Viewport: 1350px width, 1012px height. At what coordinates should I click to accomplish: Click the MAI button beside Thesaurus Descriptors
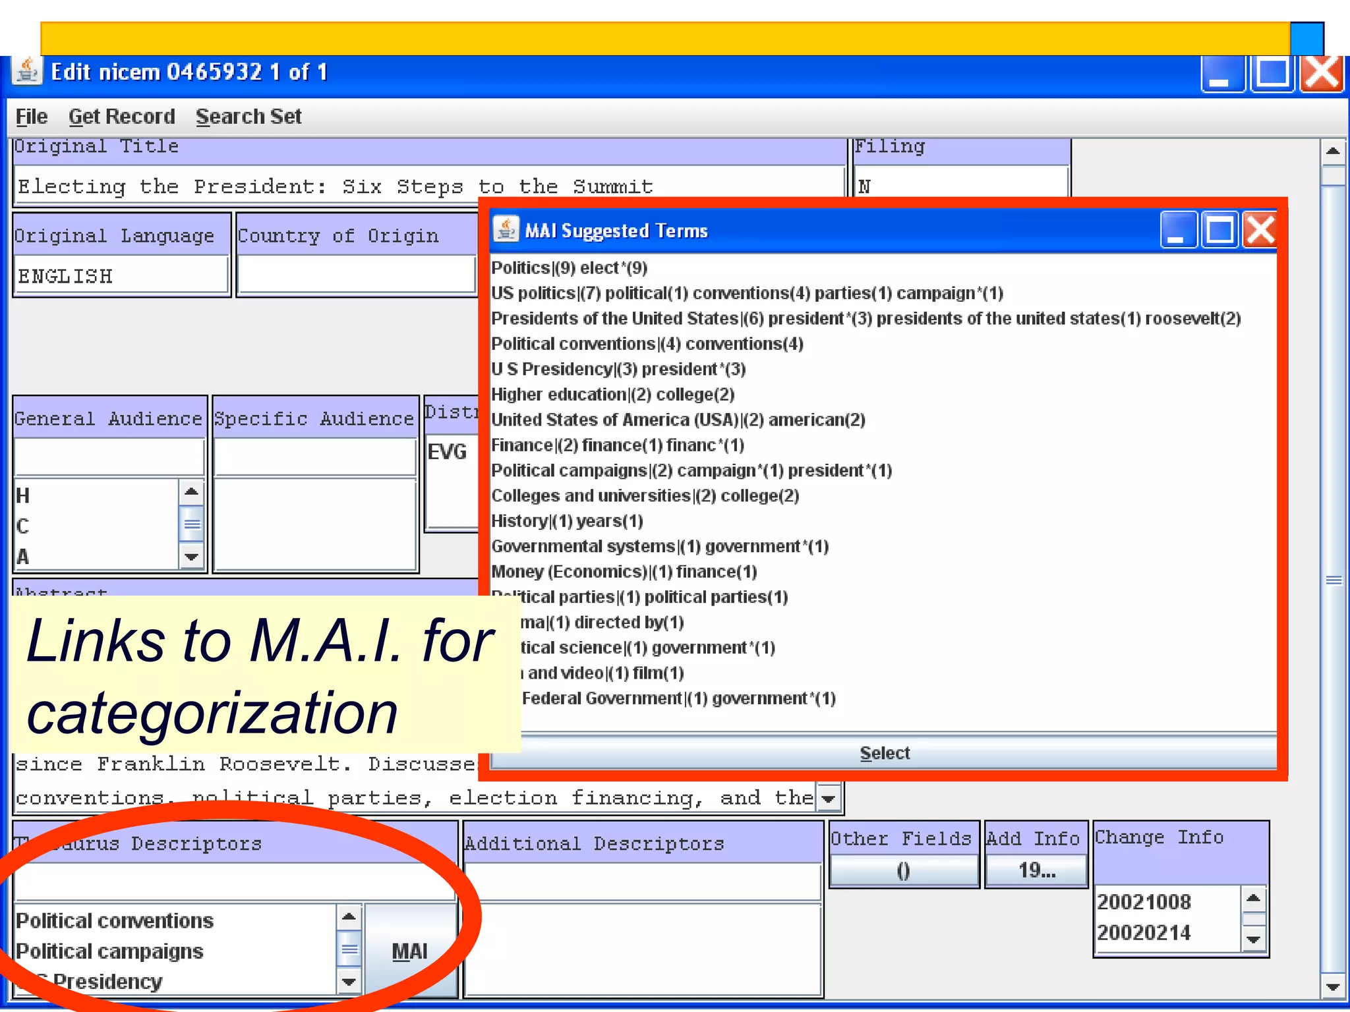coord(410,951)
